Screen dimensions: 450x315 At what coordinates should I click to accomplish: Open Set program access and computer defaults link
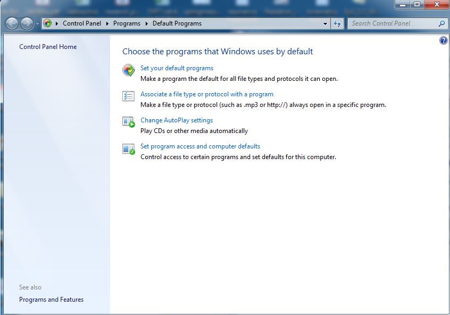pyautogui.click(x=200, y=146)
